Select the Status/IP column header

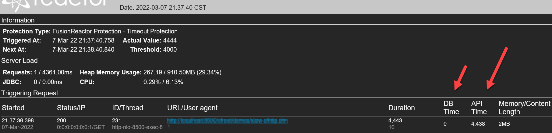tap(71, 108)
